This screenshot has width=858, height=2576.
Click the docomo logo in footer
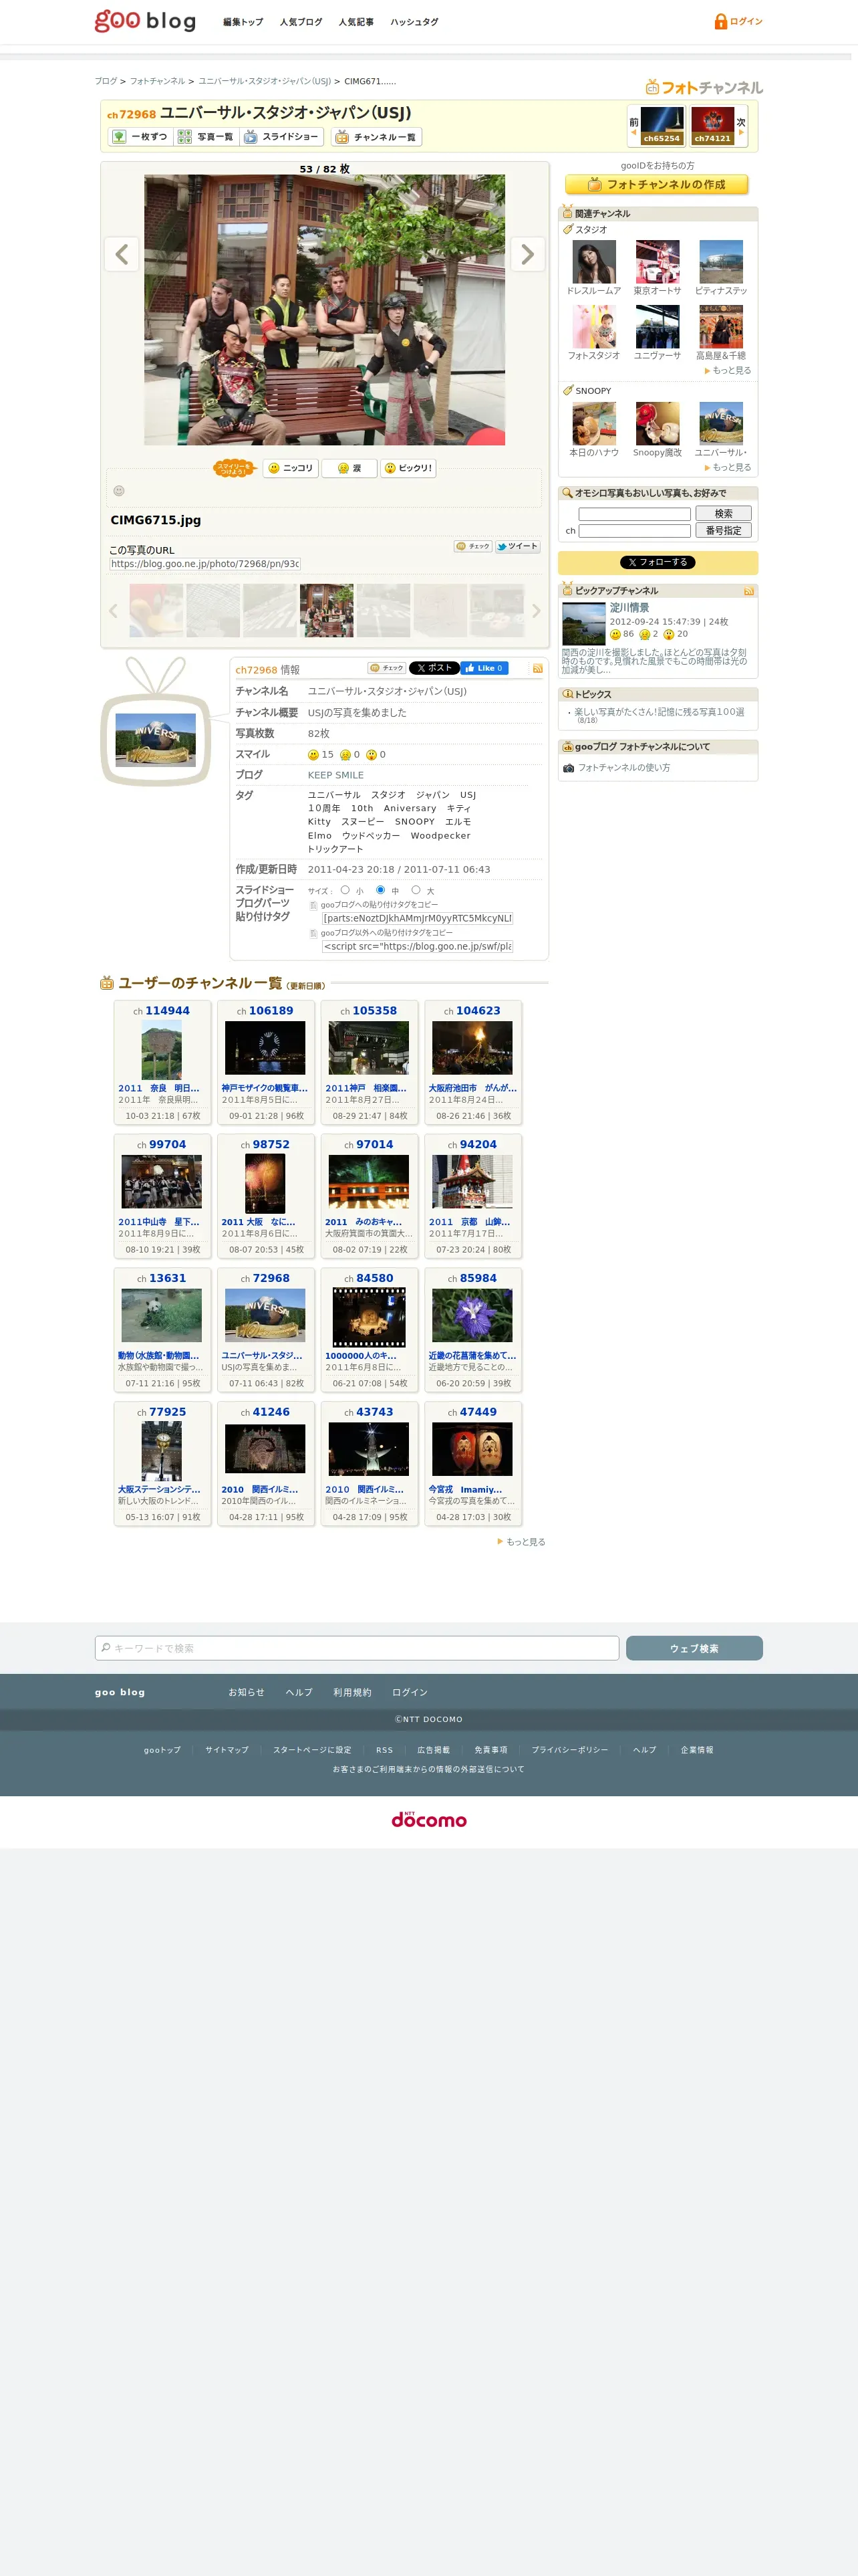click(x=428, y=1820)
